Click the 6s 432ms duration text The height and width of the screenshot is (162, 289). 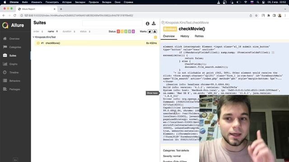151,43
